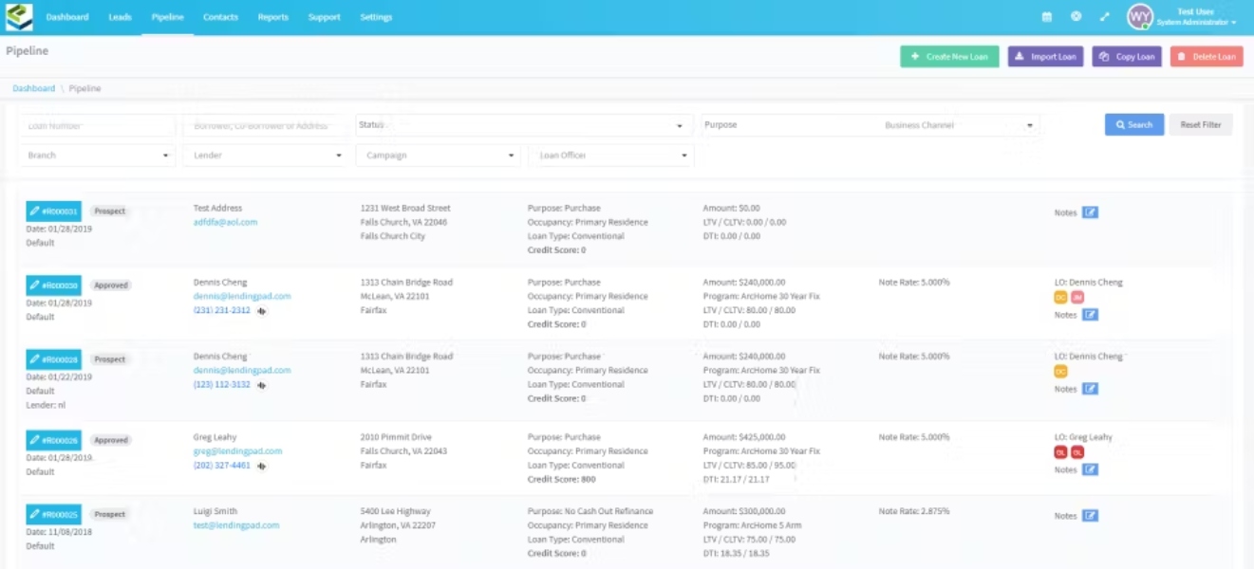Viewport: 1254px width, 569px height.
Task: Open notes edit icon for Approved Dennis Cheng loan
Action: pos(1090,315)
